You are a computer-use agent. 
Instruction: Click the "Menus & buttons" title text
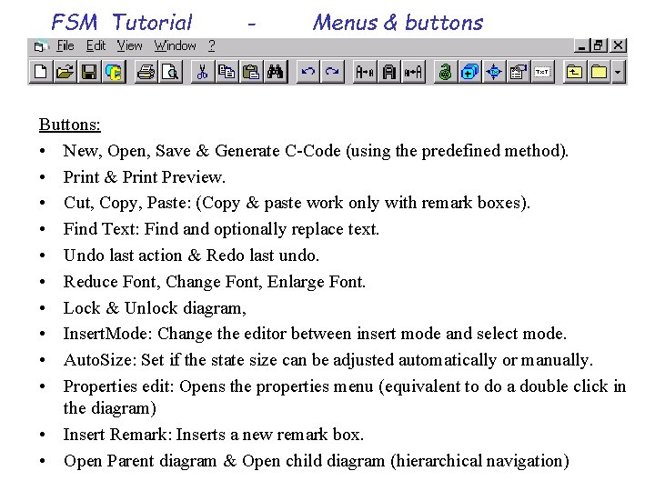tap(398, 22)
